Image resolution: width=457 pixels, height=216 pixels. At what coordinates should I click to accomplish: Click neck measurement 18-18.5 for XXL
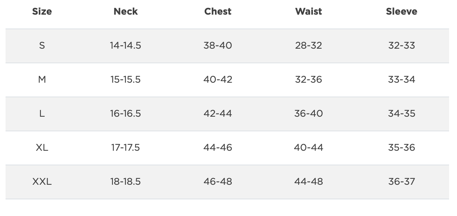pyautogui.click(x=126, y=182)
